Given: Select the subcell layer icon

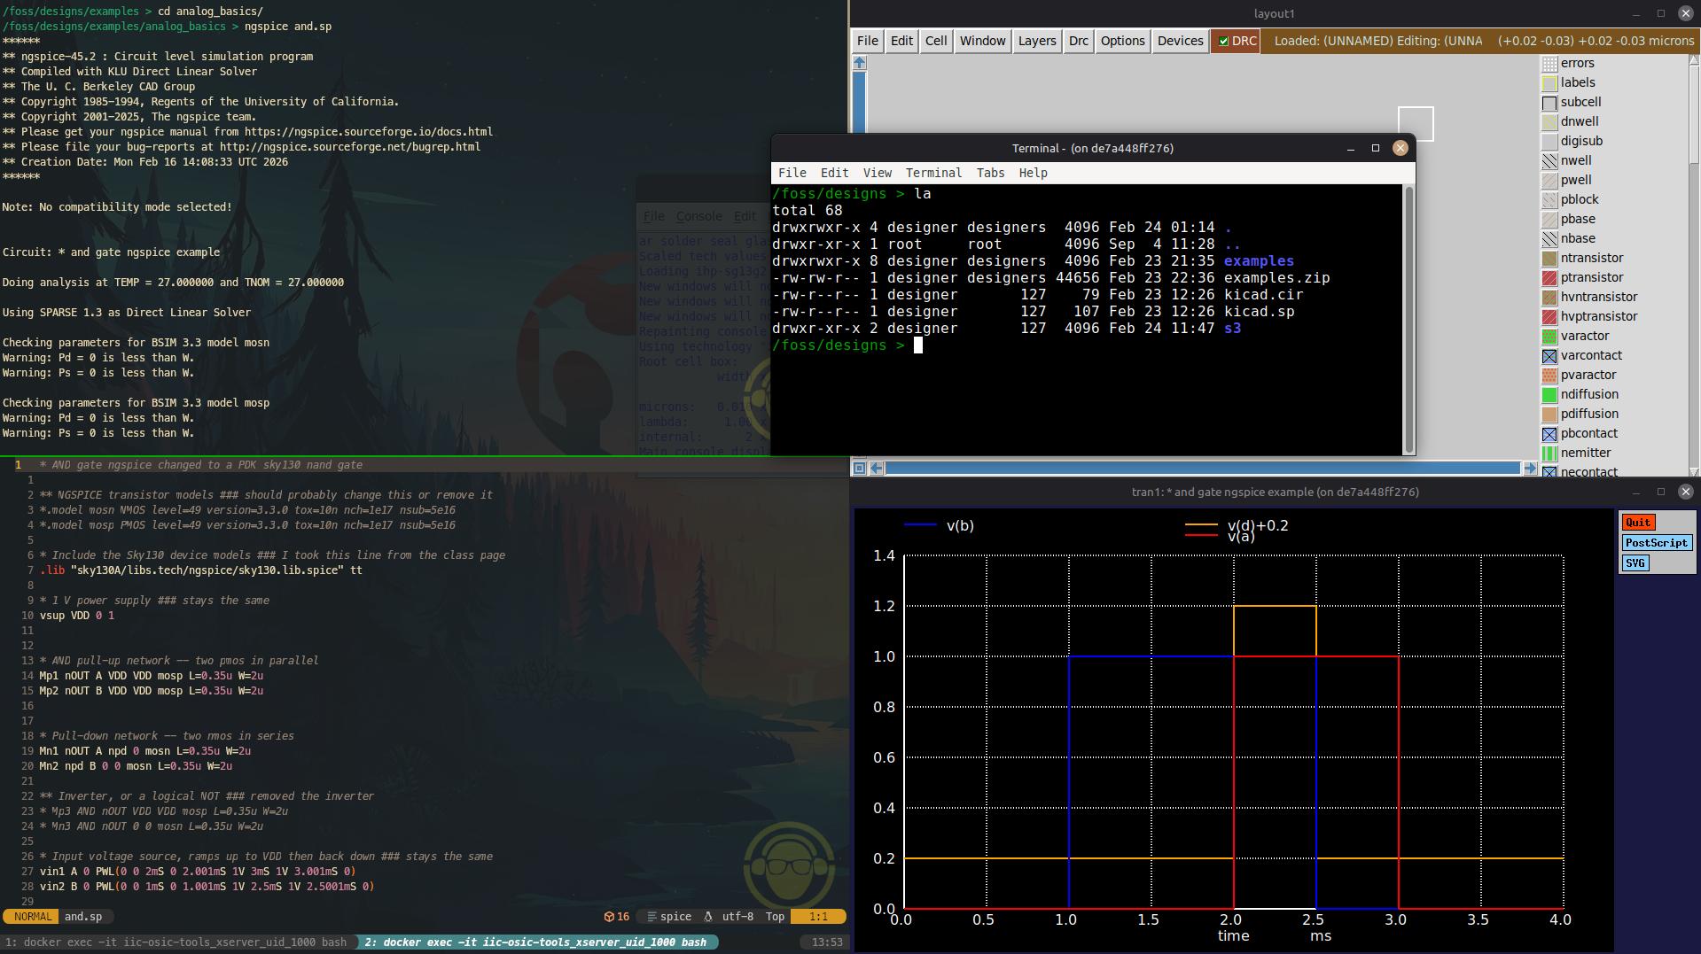Looking at the screenshot, I should 1549,102.
